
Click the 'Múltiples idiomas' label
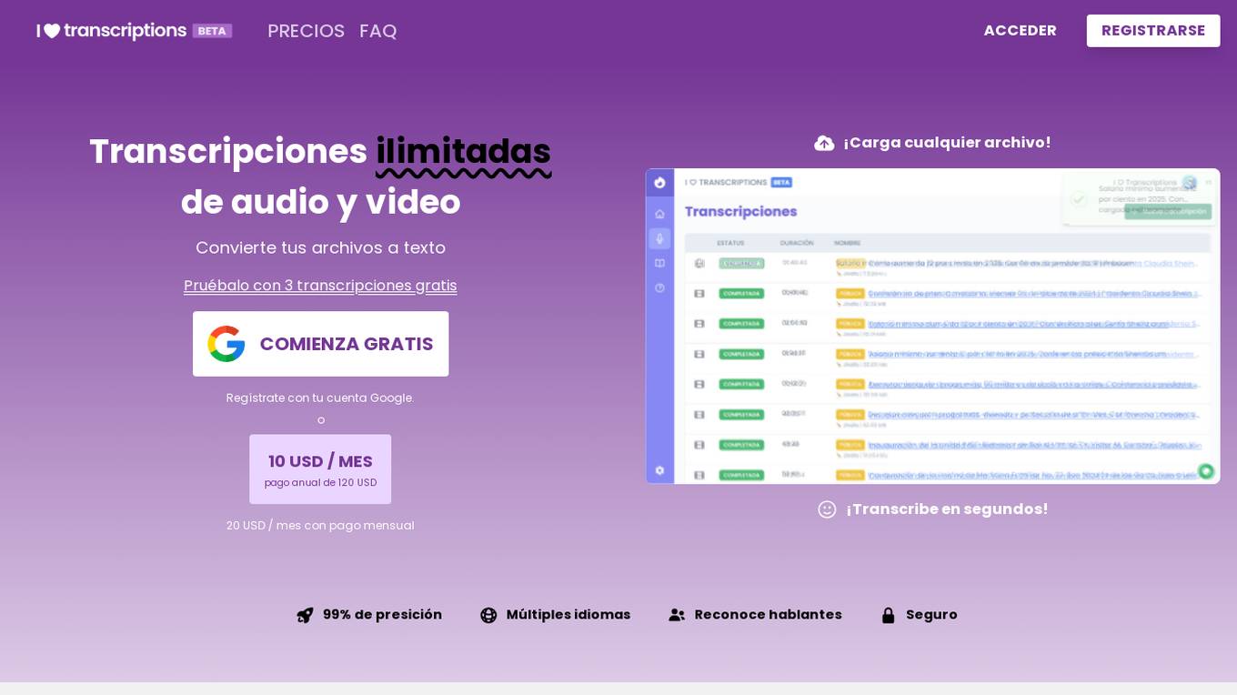click(568, 615)
